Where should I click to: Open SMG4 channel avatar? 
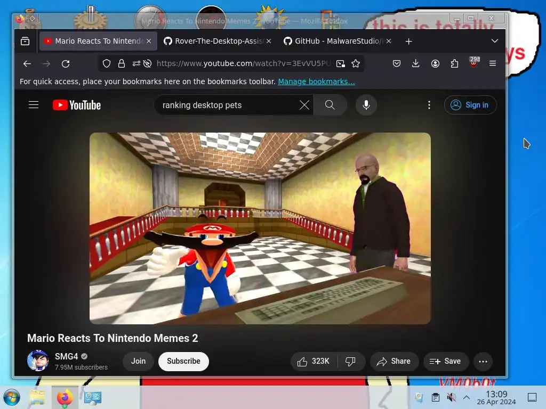[38, 361]
